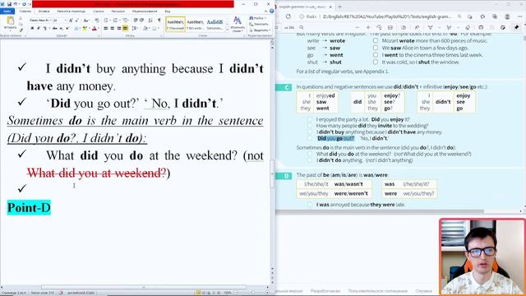Viewport: 526px width, 296px height.
Task: Open browser settings and more menu
Action: coord(519,16)
